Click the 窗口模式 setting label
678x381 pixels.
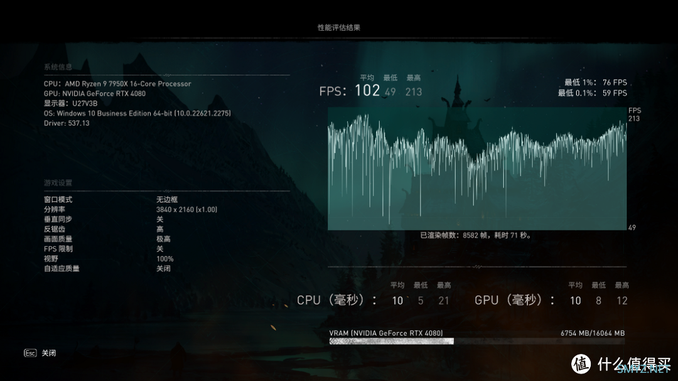click(x=58, y=200)
